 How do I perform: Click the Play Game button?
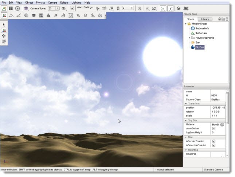click(x=17, y=8)
